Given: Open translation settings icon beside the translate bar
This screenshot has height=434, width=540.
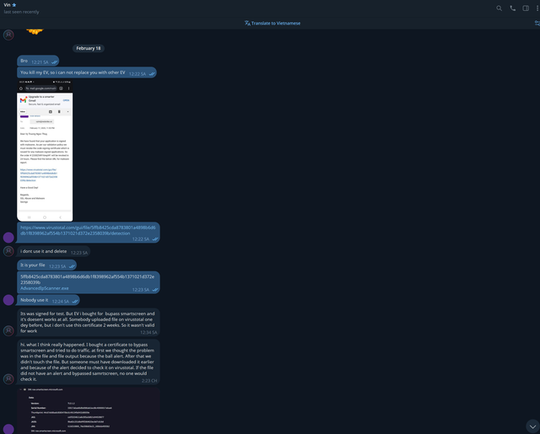Looking at the screenshot, I should pyautogui.click(x=537, y=24).
